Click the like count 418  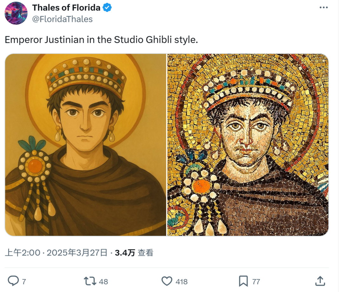[181, 282]
